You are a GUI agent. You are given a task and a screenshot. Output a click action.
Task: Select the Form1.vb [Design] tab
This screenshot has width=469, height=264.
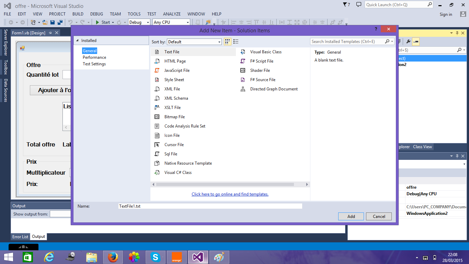28,33
